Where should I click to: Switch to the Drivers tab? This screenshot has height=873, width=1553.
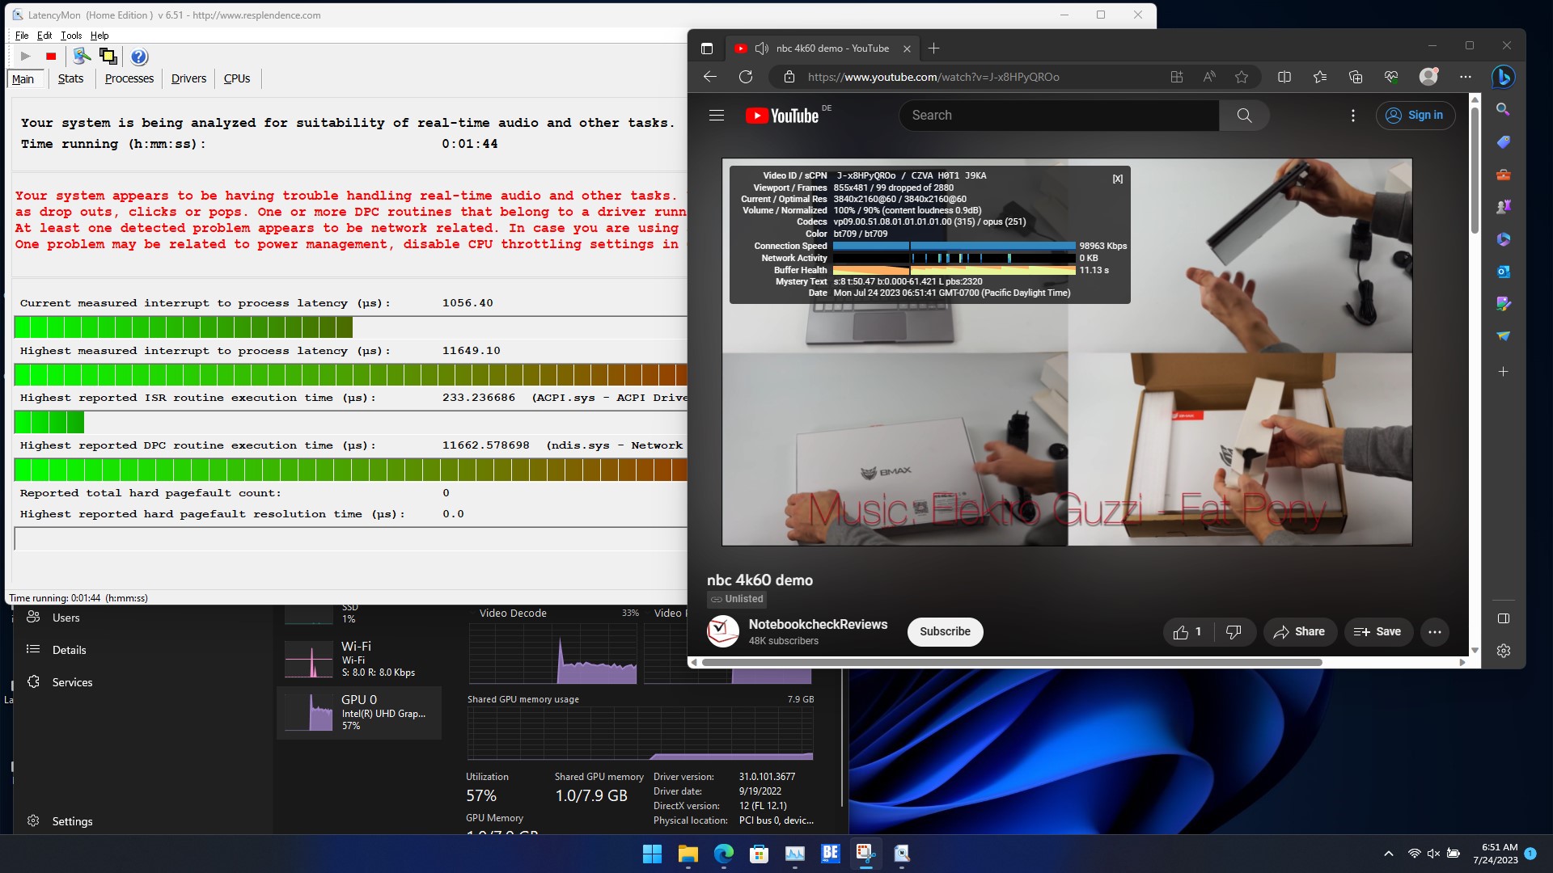(x=188, y=78)
